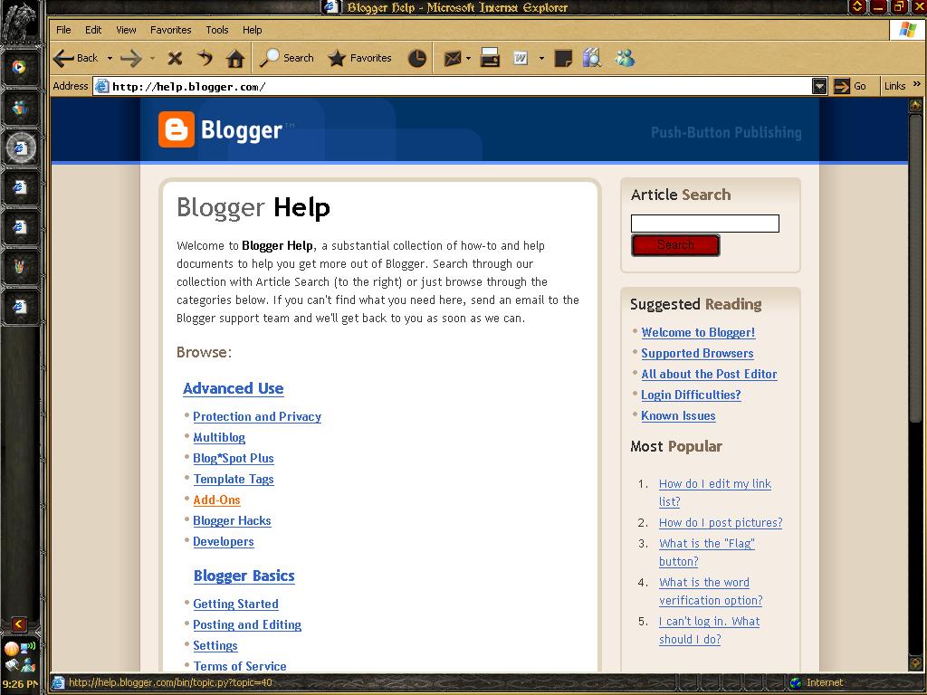
Task: Open the Help menu
Action: coord(252,30)
